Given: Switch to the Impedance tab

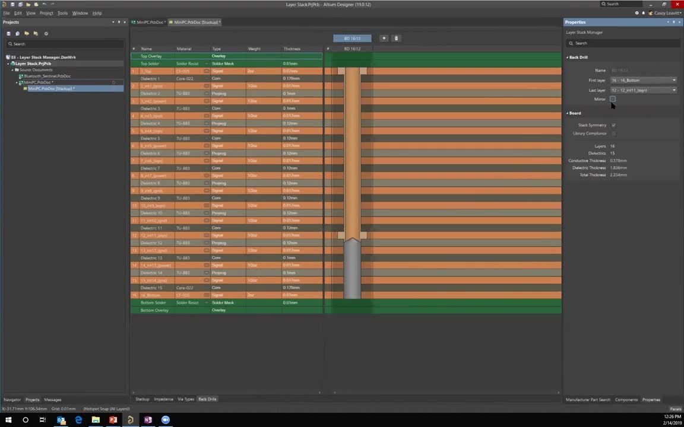Looking at the screenshot, I should (x=163, y=399).
